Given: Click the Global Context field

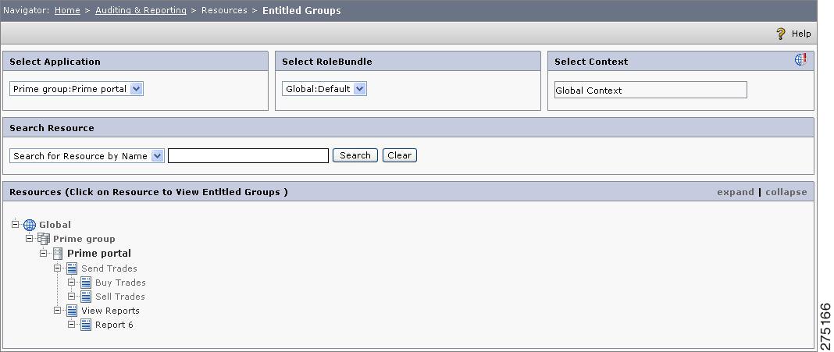Looking at the screenshot, I should (650, 90).
